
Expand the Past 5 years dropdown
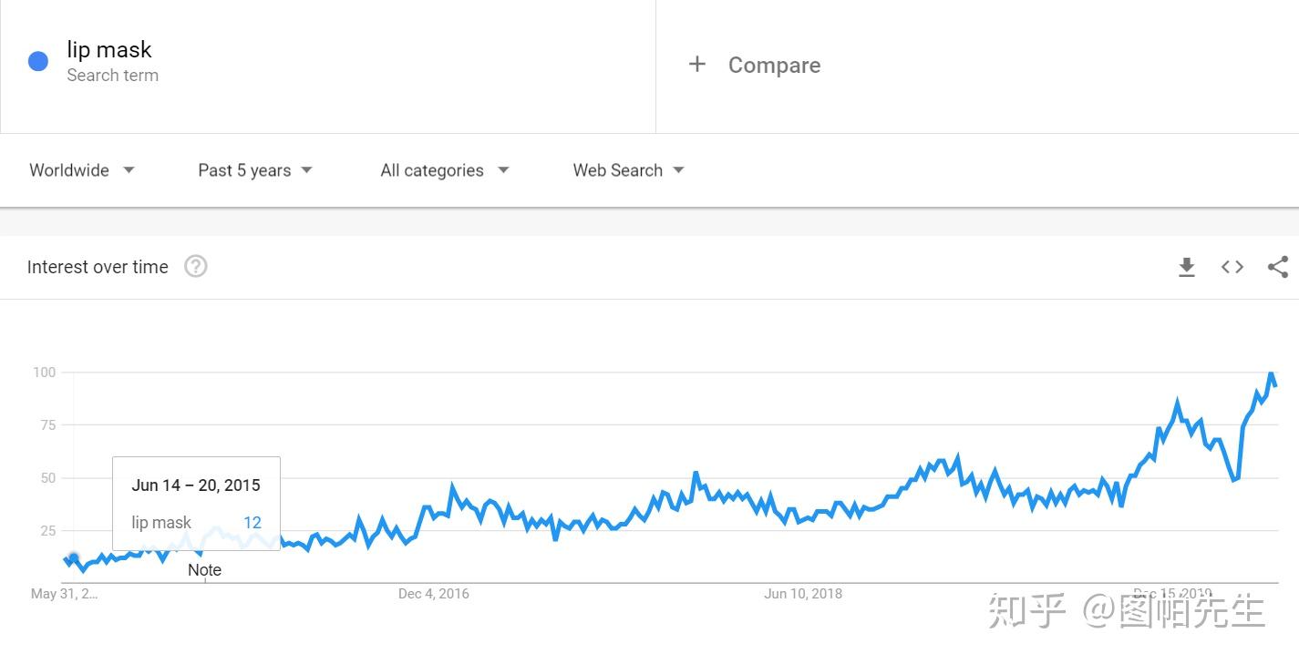pyautogui.click(x=255, y=170)
